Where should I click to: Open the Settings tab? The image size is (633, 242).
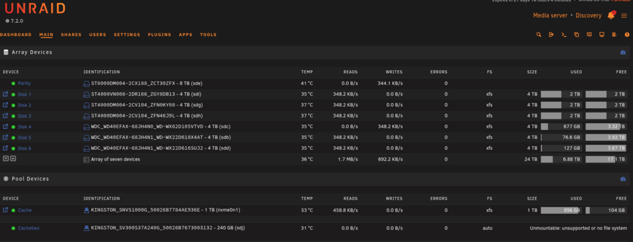click(127, 35)
